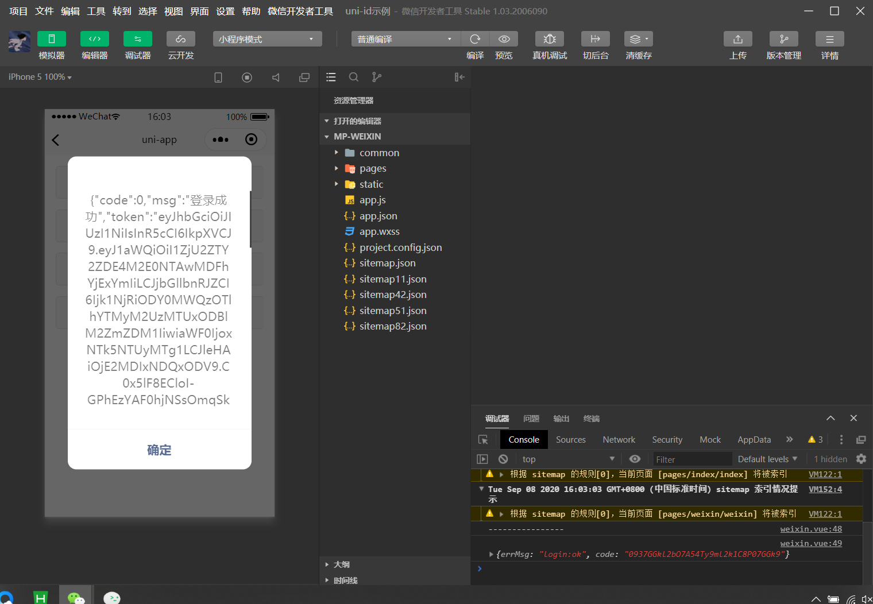The image size is (873, 604).
Task: Switch to the 输出 panel tab
Action: point(561,419)
